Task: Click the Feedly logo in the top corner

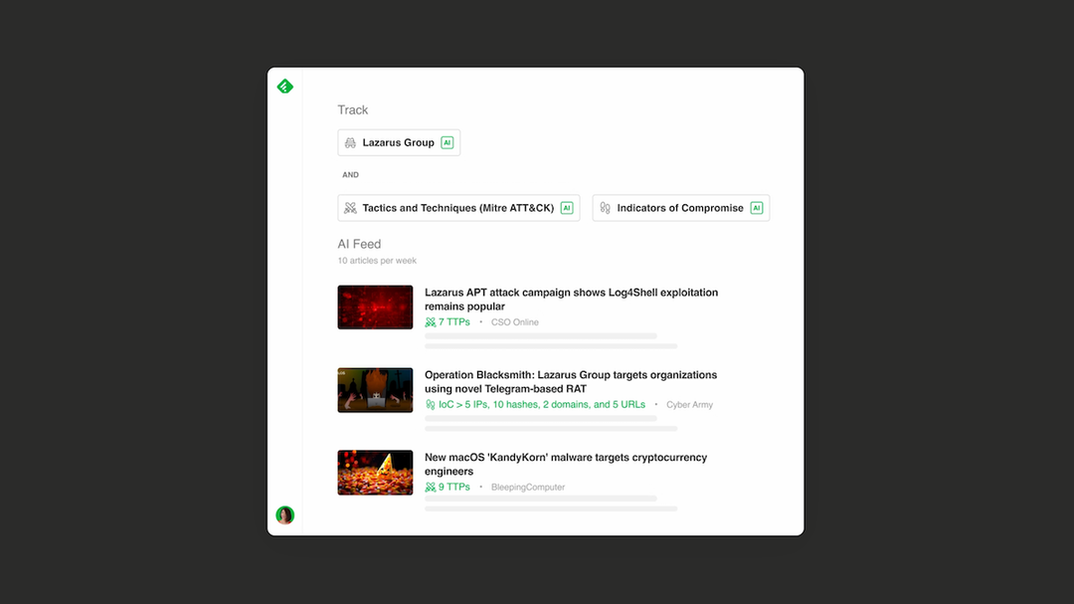Action: pos(285,86)
